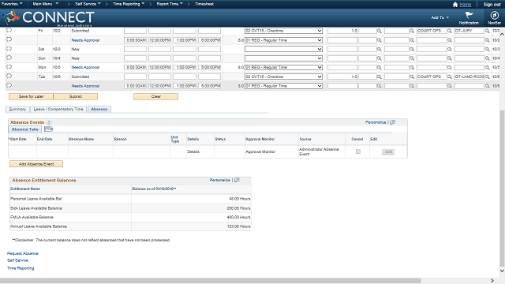Click the Request Absence link
The width and height of the screenshot is (505, 284).
point(23,253)
